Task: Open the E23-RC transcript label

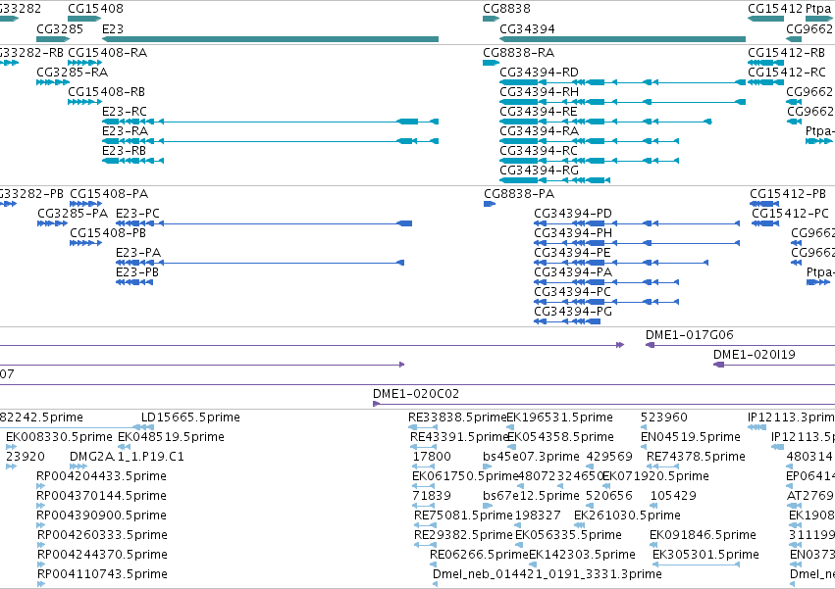Action: 124,112
